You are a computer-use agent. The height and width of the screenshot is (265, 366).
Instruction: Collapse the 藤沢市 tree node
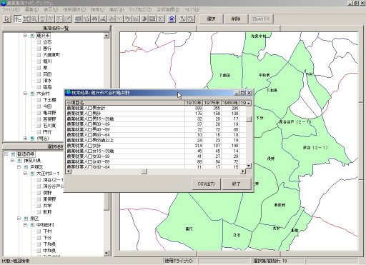[26, 36]
